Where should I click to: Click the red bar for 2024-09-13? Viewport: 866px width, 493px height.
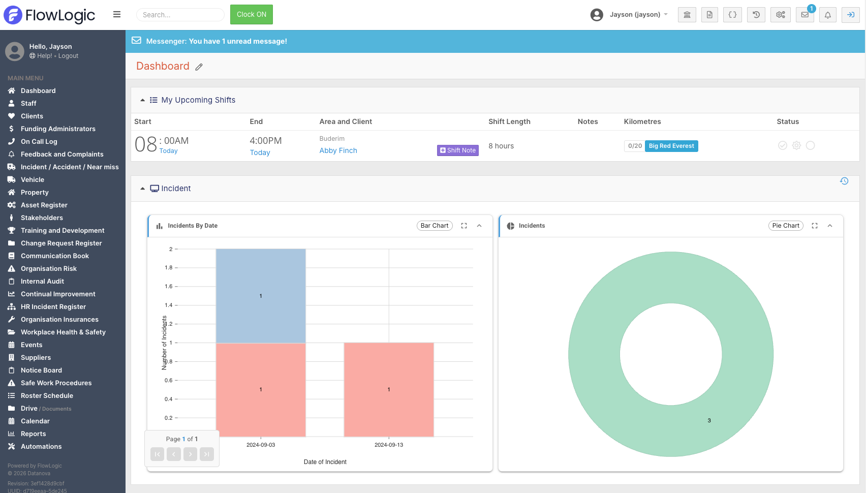click(x=389, y=390)
